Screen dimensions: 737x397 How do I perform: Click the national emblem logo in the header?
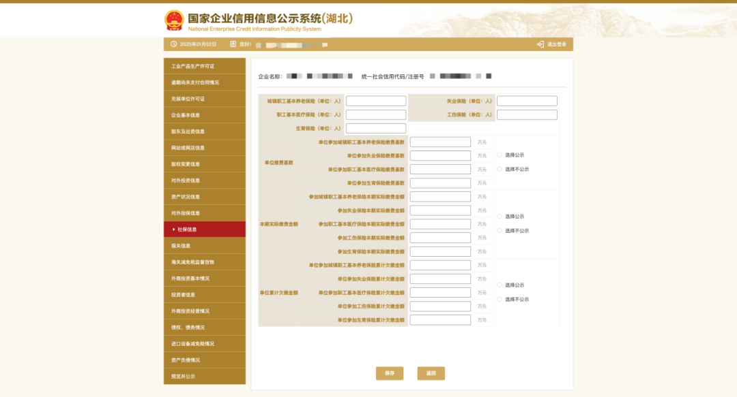(174, 20)
